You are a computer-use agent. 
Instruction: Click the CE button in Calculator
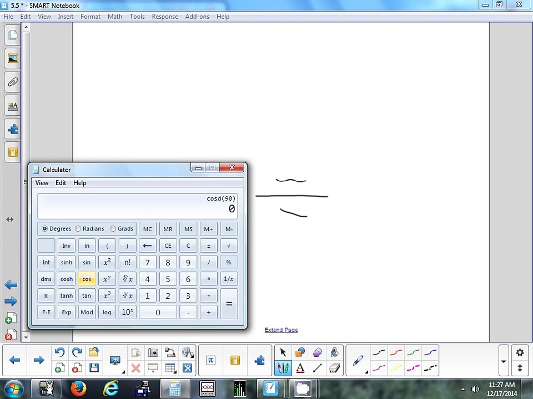click(168, 245)
